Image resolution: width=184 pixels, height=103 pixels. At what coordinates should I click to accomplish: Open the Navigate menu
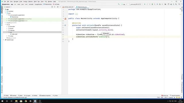[x=16, y=1]
